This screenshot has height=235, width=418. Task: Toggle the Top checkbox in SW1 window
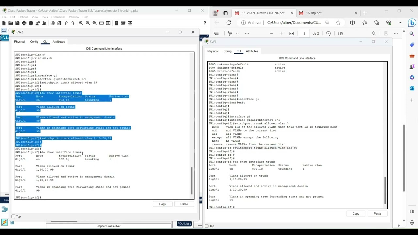(206, 226)
